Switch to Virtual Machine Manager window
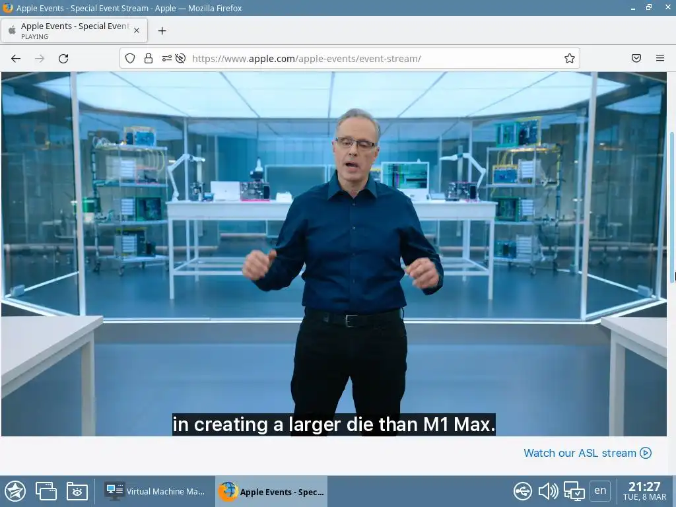676x507 pixels. pyautogui.click(x=155, y=491)
